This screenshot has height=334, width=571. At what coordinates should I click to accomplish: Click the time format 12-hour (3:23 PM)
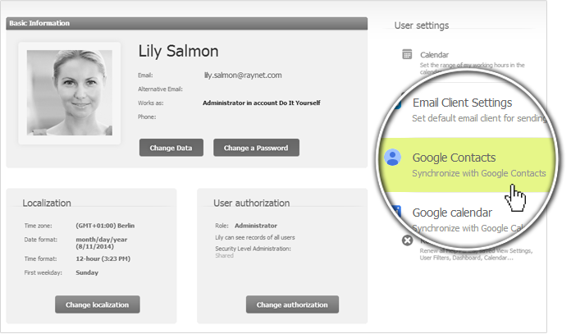[x=103, y=259]
